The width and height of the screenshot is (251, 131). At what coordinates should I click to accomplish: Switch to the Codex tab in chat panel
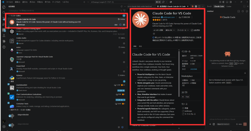pos(229,6)
